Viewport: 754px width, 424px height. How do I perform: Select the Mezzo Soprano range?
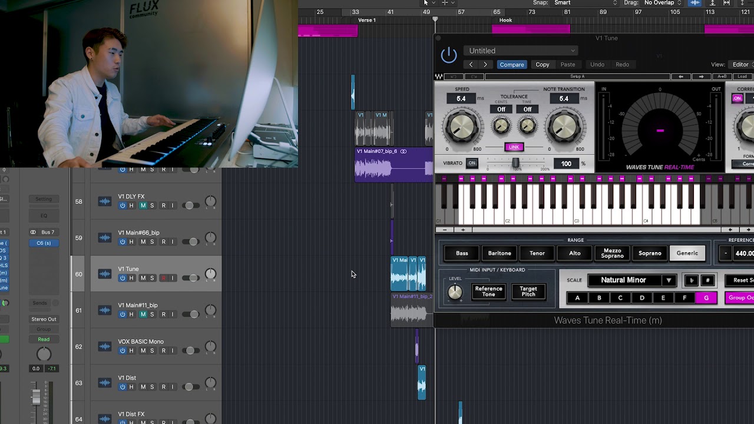pyautogui.click(x=612, y=253)
